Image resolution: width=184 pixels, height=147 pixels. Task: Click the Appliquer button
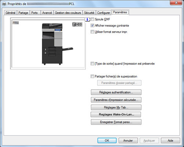149,140
